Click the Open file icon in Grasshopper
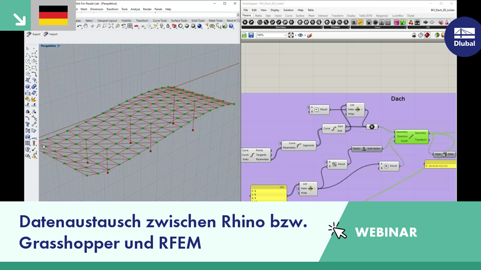481x270 pixels. tap(244, 35)
